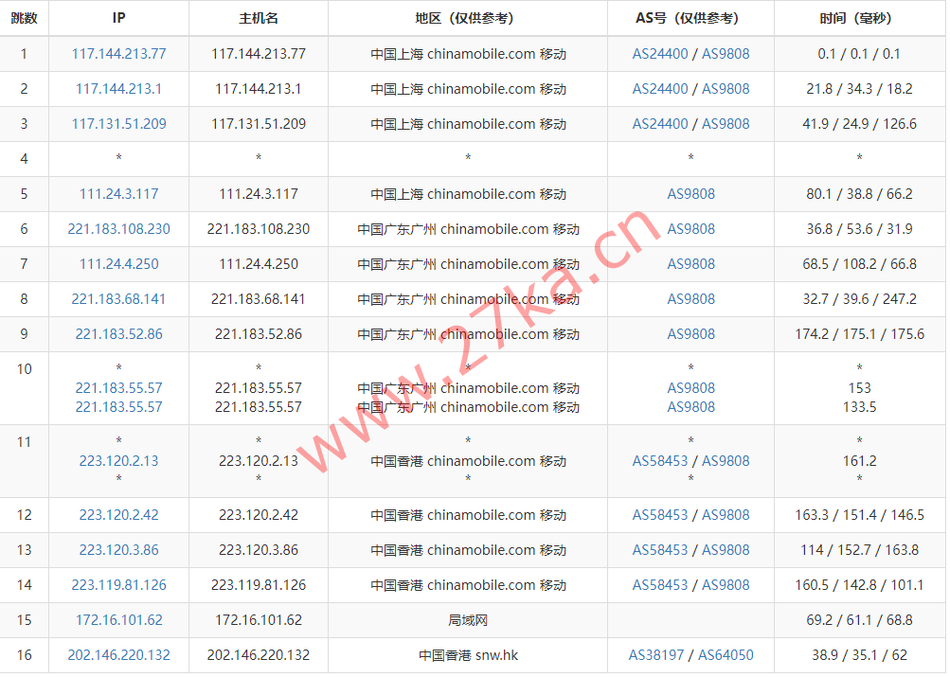Select the time value 80.1 / 38.8 / 66.2
The image size is (950, 677).
(859, 194)
